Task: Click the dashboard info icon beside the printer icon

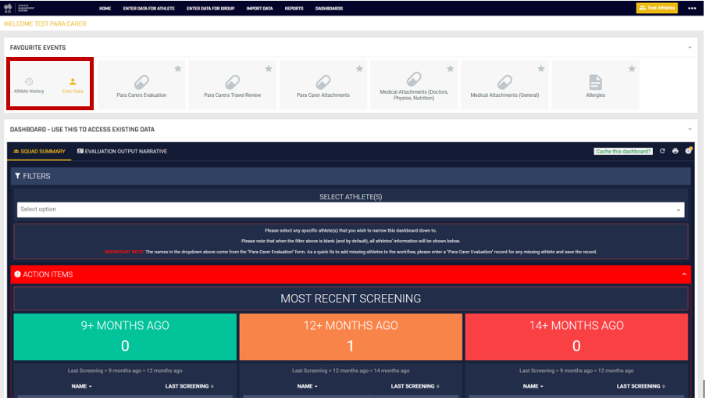Action: click(689, 151)
